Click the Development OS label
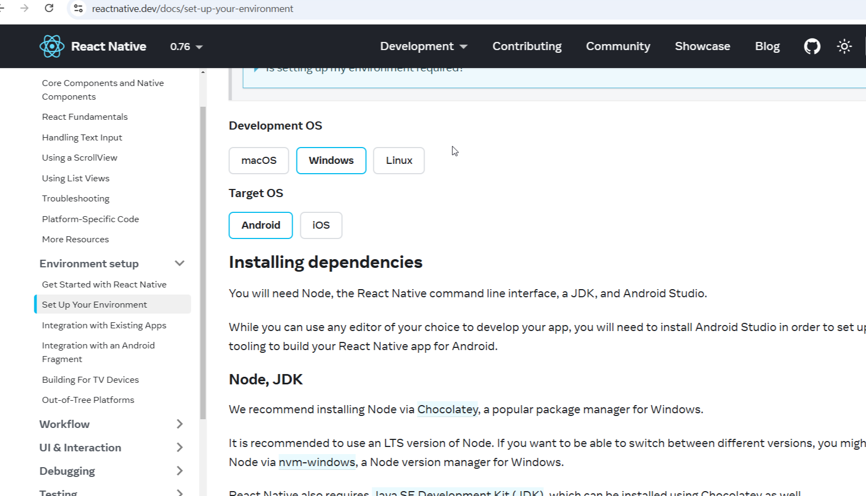The height and width of the screenshot is (496, 866). [x=275, y=126]
